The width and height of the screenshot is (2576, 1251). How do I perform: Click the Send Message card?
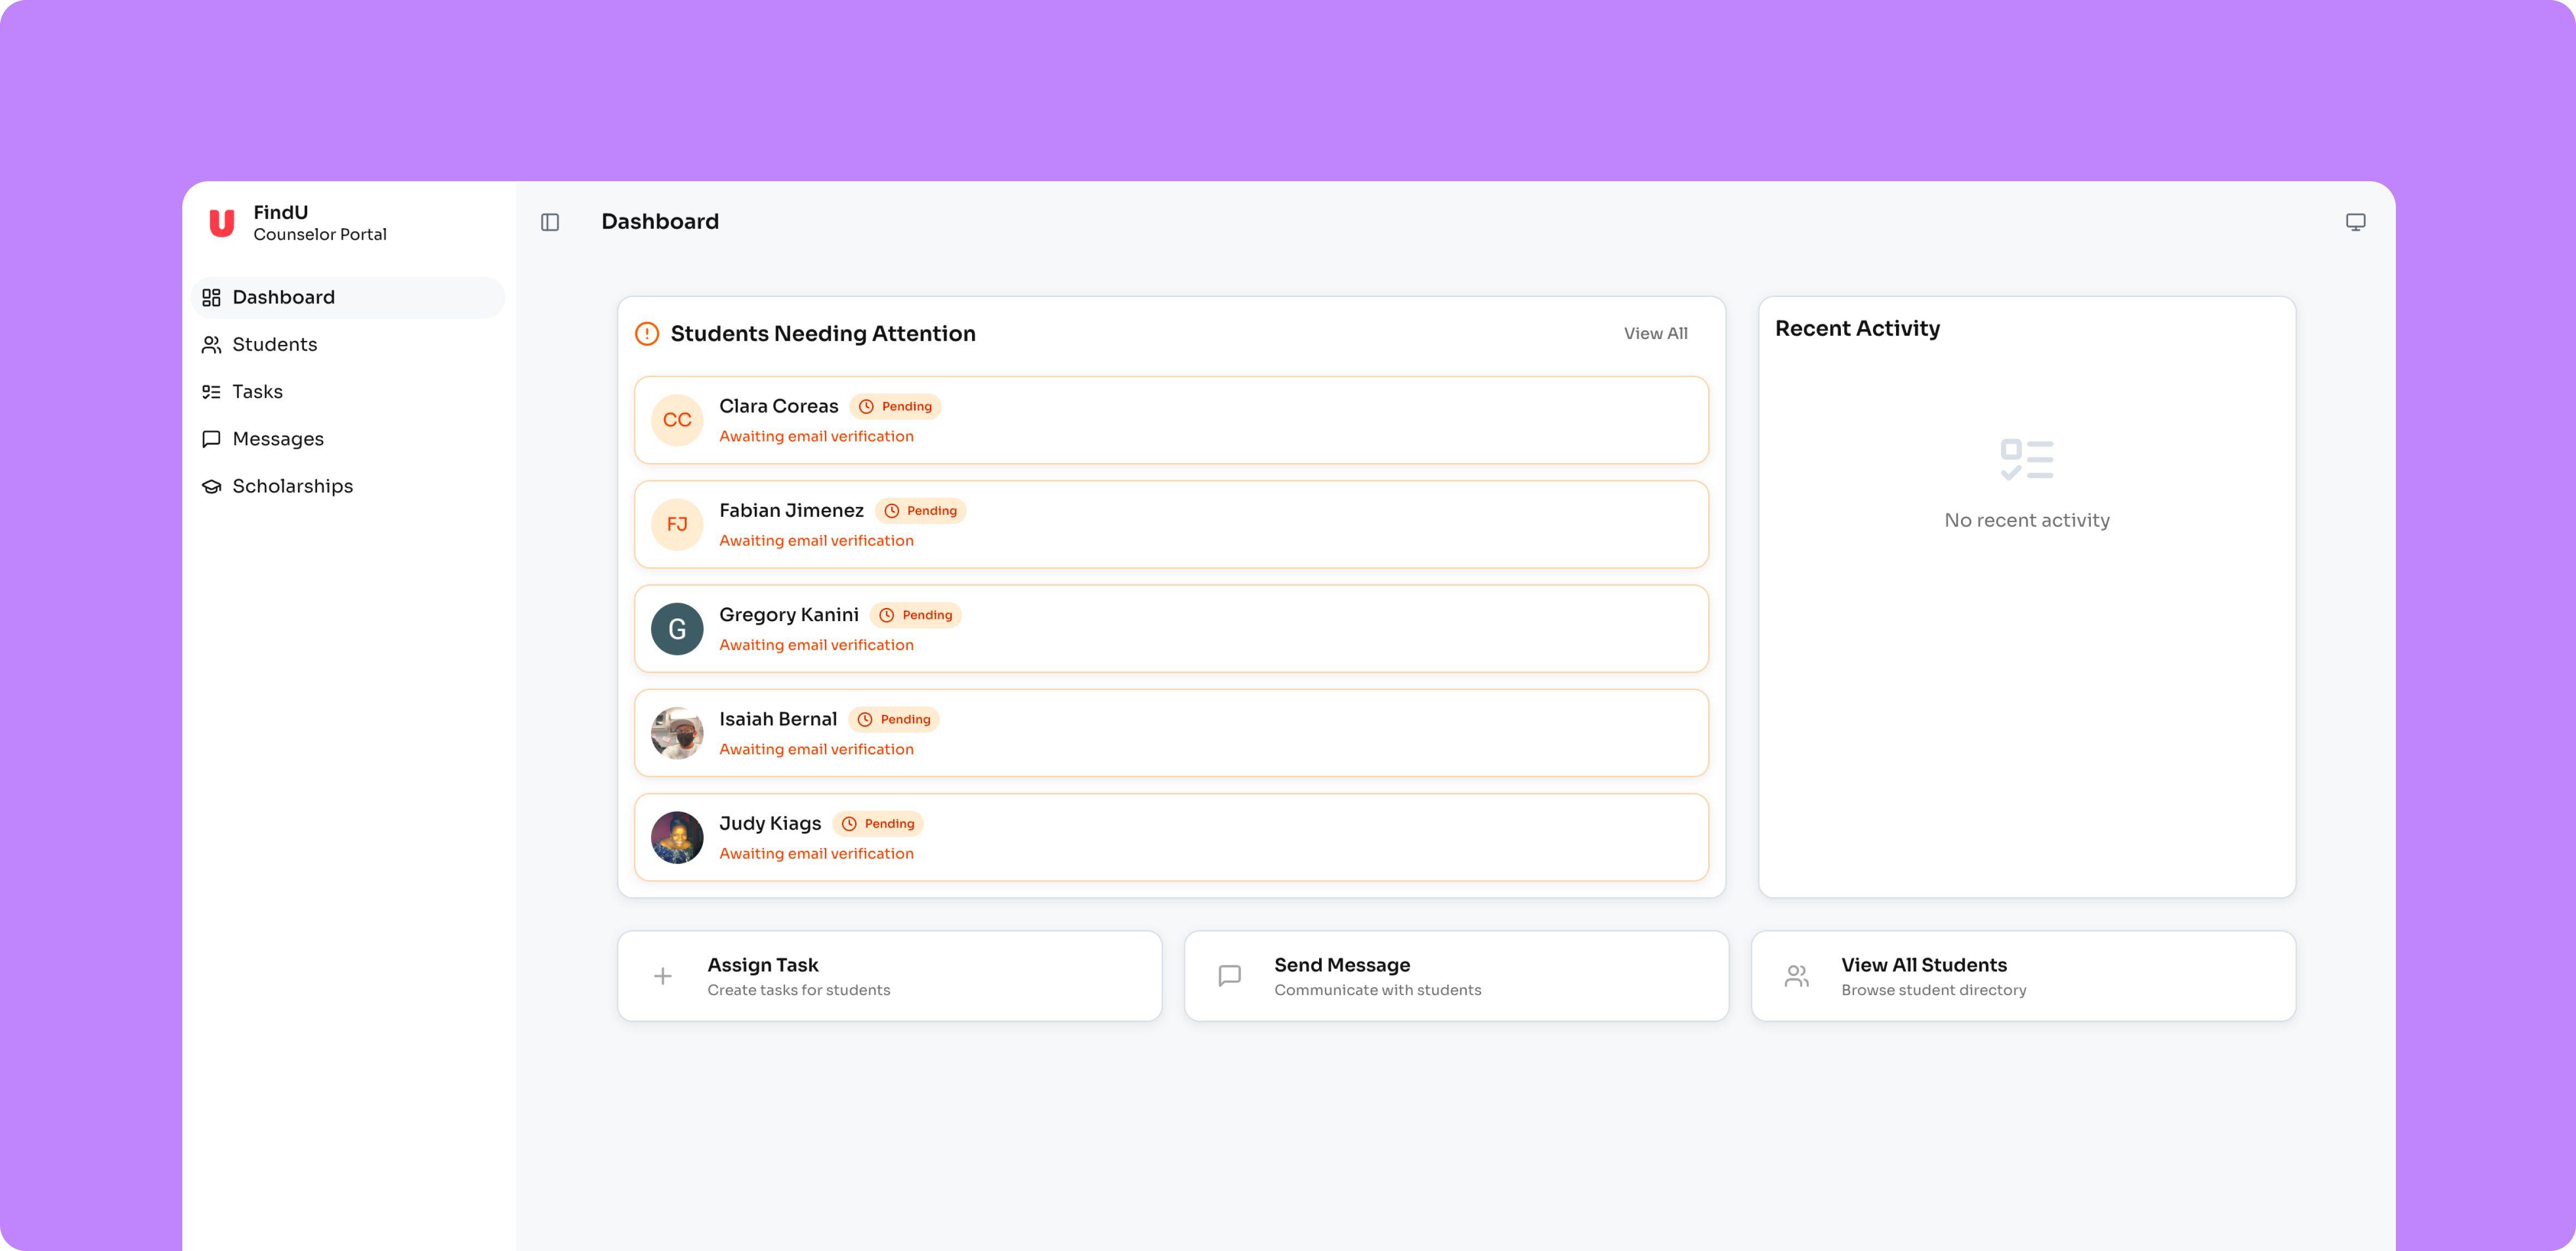[1455, 976]
